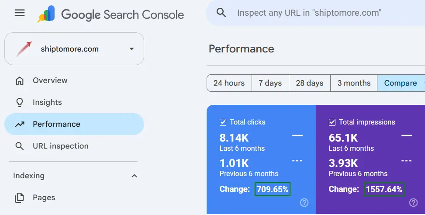Select the 7 days date range
This screenshot has height=215, width=425.
(270, 83)
